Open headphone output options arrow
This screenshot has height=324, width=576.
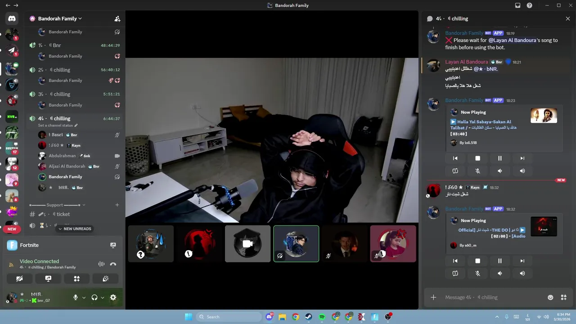tap(102, 298)
